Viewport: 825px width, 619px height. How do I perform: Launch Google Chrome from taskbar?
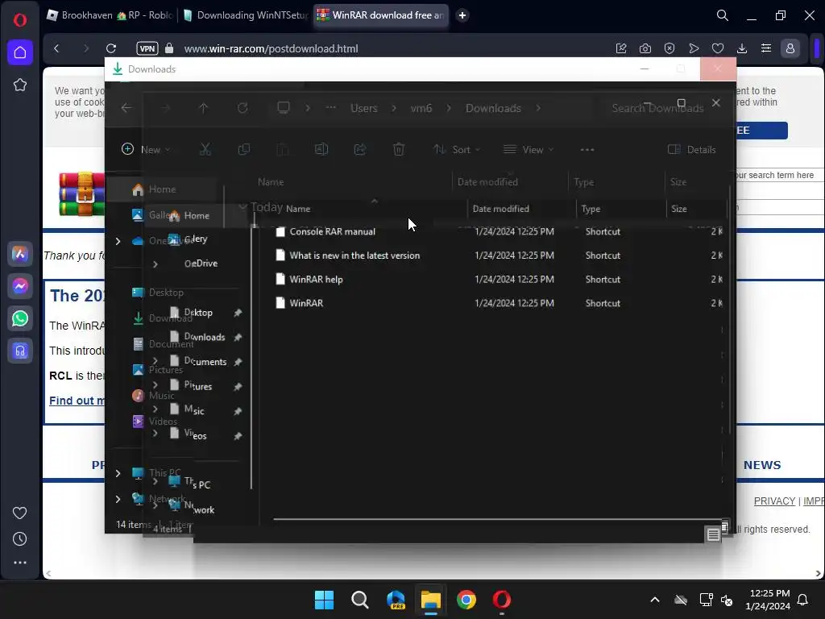point(466,600)
